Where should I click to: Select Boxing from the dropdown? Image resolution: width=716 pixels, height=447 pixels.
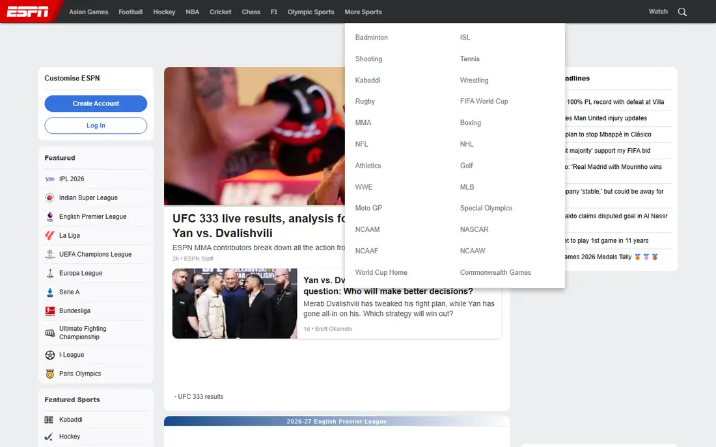471,123
